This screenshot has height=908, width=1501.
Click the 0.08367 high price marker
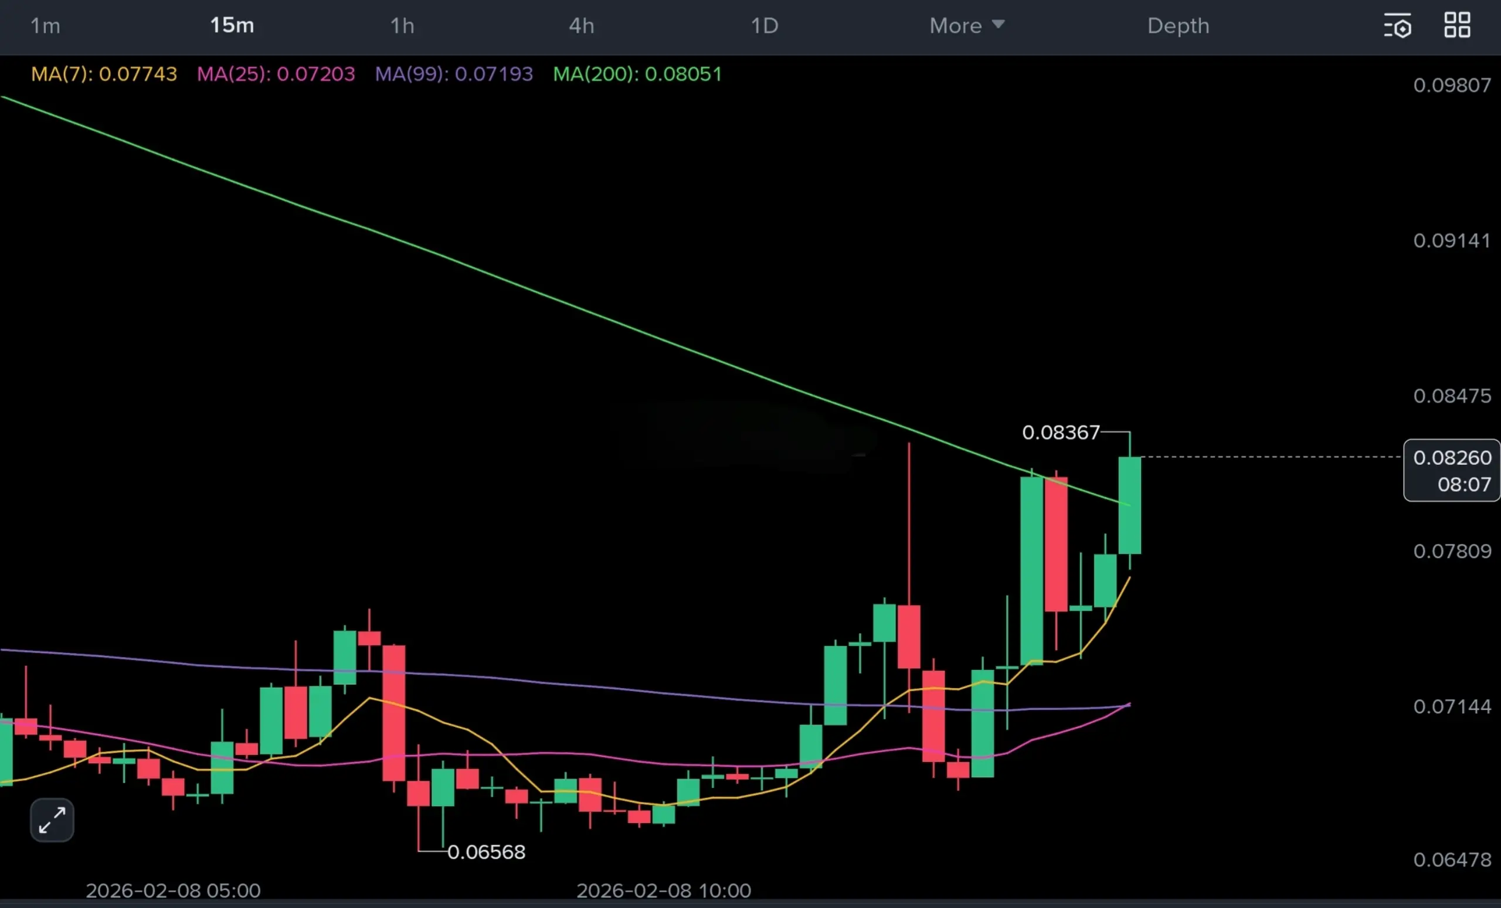1061,433
